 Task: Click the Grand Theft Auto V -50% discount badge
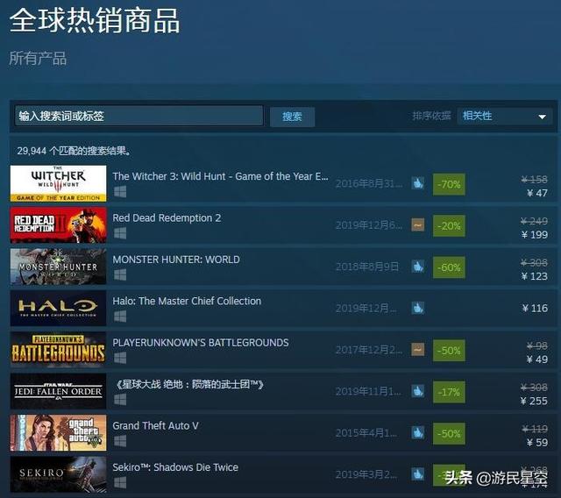[449, 434]
